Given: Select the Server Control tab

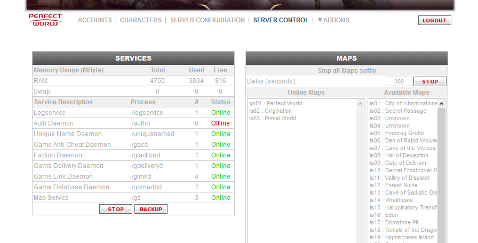Looking at the screenshot, I should (x=281, y=20).
